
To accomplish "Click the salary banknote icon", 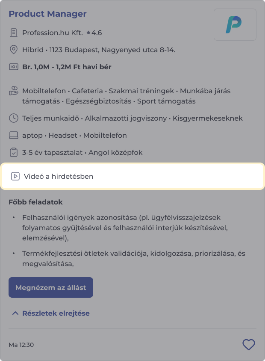I will [x=14, y=67].
